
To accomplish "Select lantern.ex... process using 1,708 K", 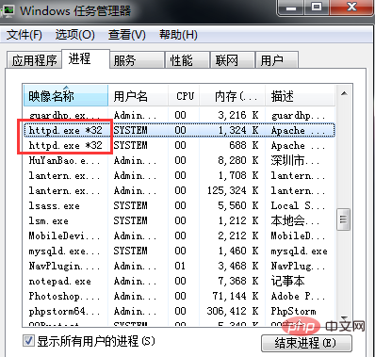I will (179, 175).
